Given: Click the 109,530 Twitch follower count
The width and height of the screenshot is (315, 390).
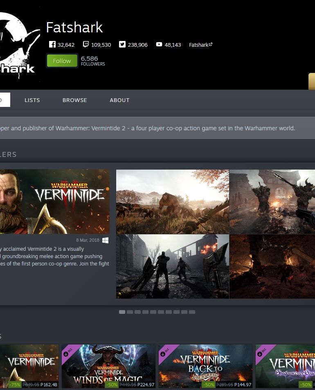Looking at the screenshot, I should tap(101, 45).
